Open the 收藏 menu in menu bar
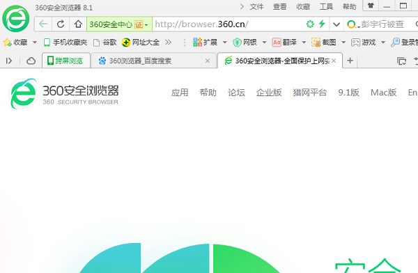 click(x=303, y=7)
